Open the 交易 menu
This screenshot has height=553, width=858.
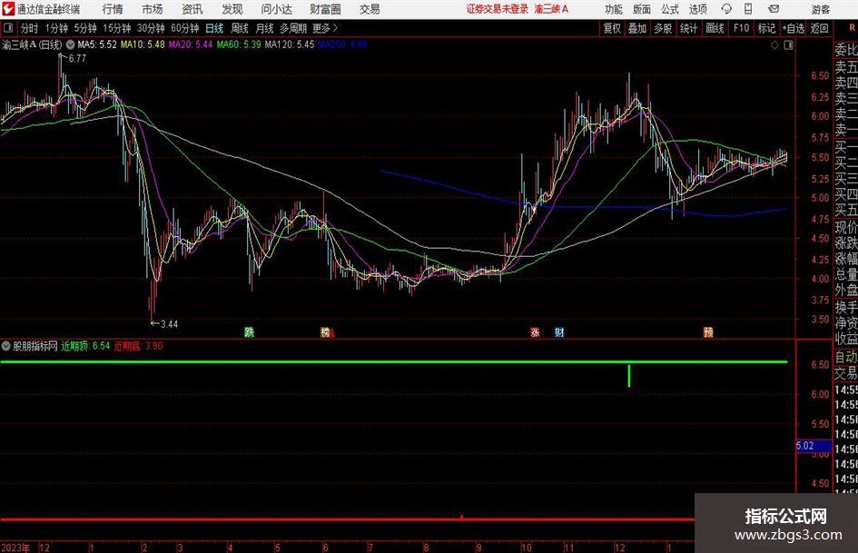[x=370, y=9]
